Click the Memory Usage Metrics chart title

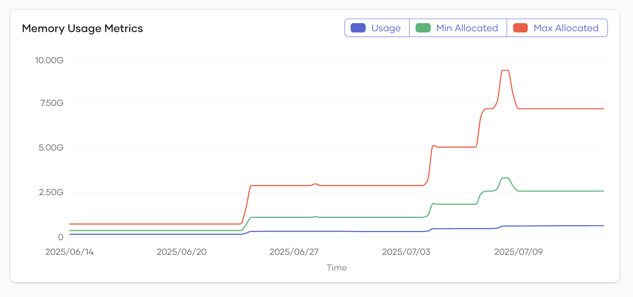click(82, 28)
